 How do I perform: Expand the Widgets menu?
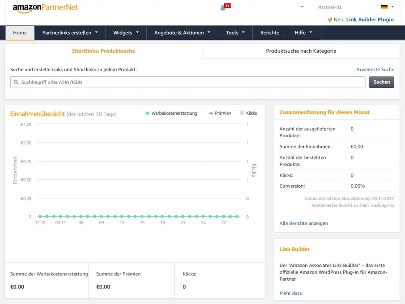pos(126,32)
